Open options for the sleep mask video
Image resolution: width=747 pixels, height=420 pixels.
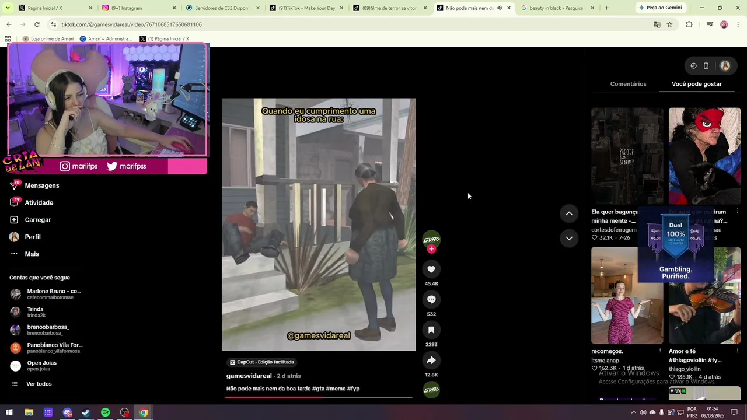click(x=738, y=211)
